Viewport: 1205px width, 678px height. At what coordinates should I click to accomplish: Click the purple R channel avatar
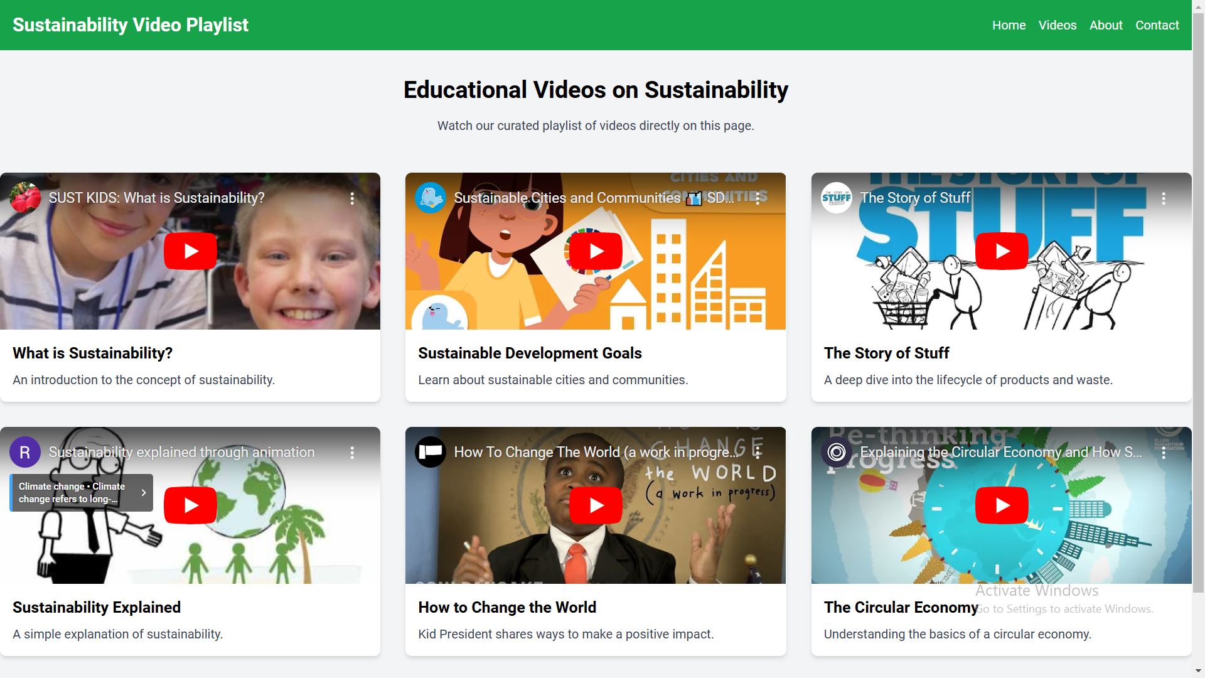[x=25, y=453]
